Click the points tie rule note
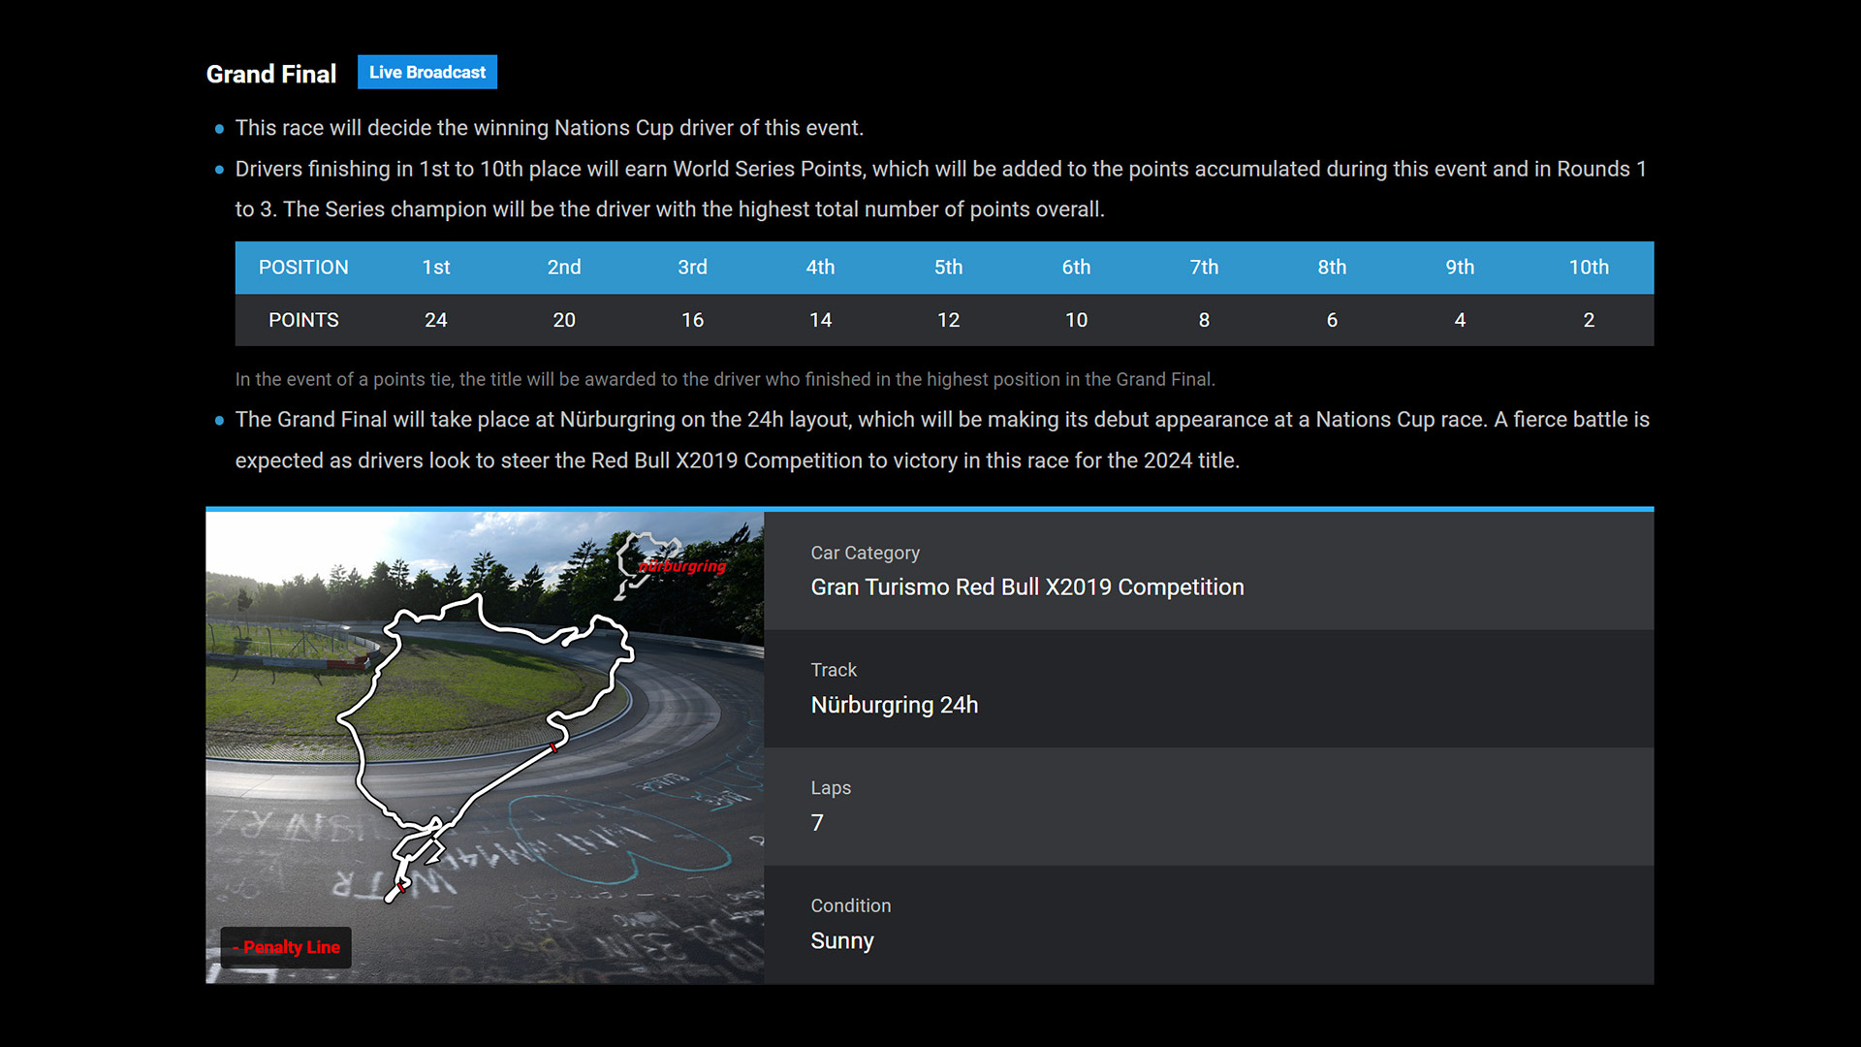The width and height of the screenshot is (1861, 1047). [x=724, y=380]
